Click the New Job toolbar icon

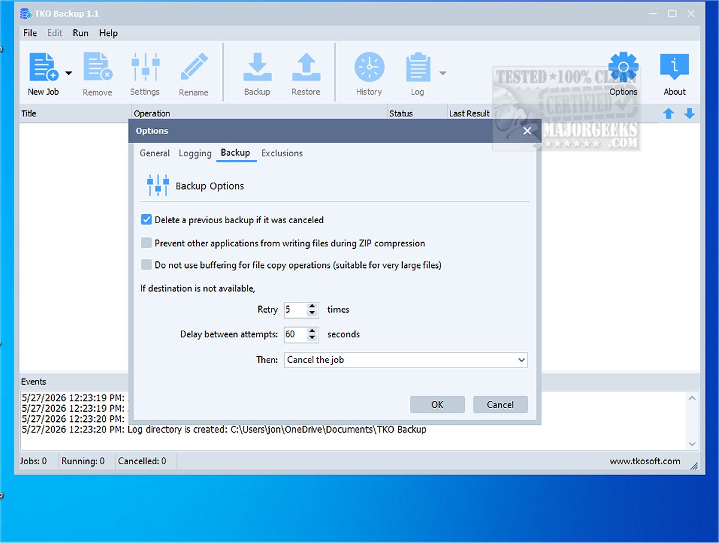pyautogui.click(x=44, y=67)
